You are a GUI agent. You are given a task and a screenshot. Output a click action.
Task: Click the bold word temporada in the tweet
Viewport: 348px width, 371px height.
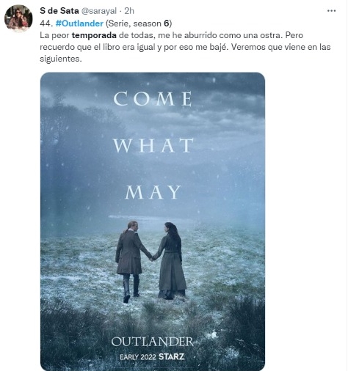click(94, 35)
